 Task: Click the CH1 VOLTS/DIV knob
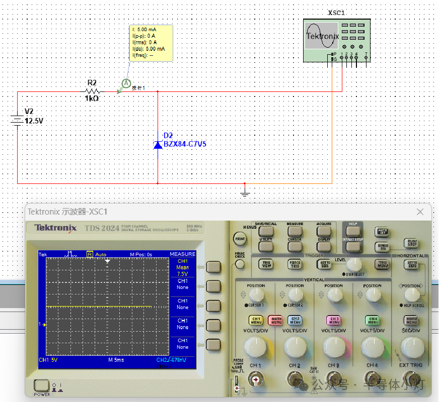pos(256,347)
